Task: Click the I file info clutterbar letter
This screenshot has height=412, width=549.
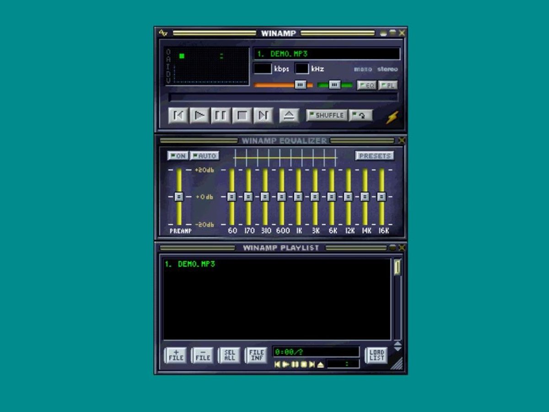Action: click(x=168, y=66)
